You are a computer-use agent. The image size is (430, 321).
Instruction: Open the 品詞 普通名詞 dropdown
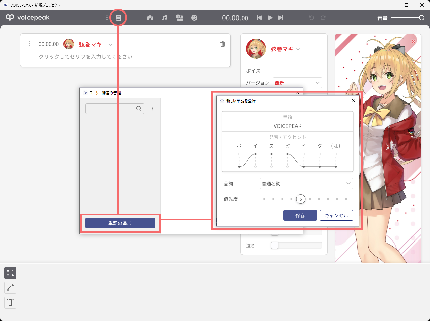pos(306,183)
